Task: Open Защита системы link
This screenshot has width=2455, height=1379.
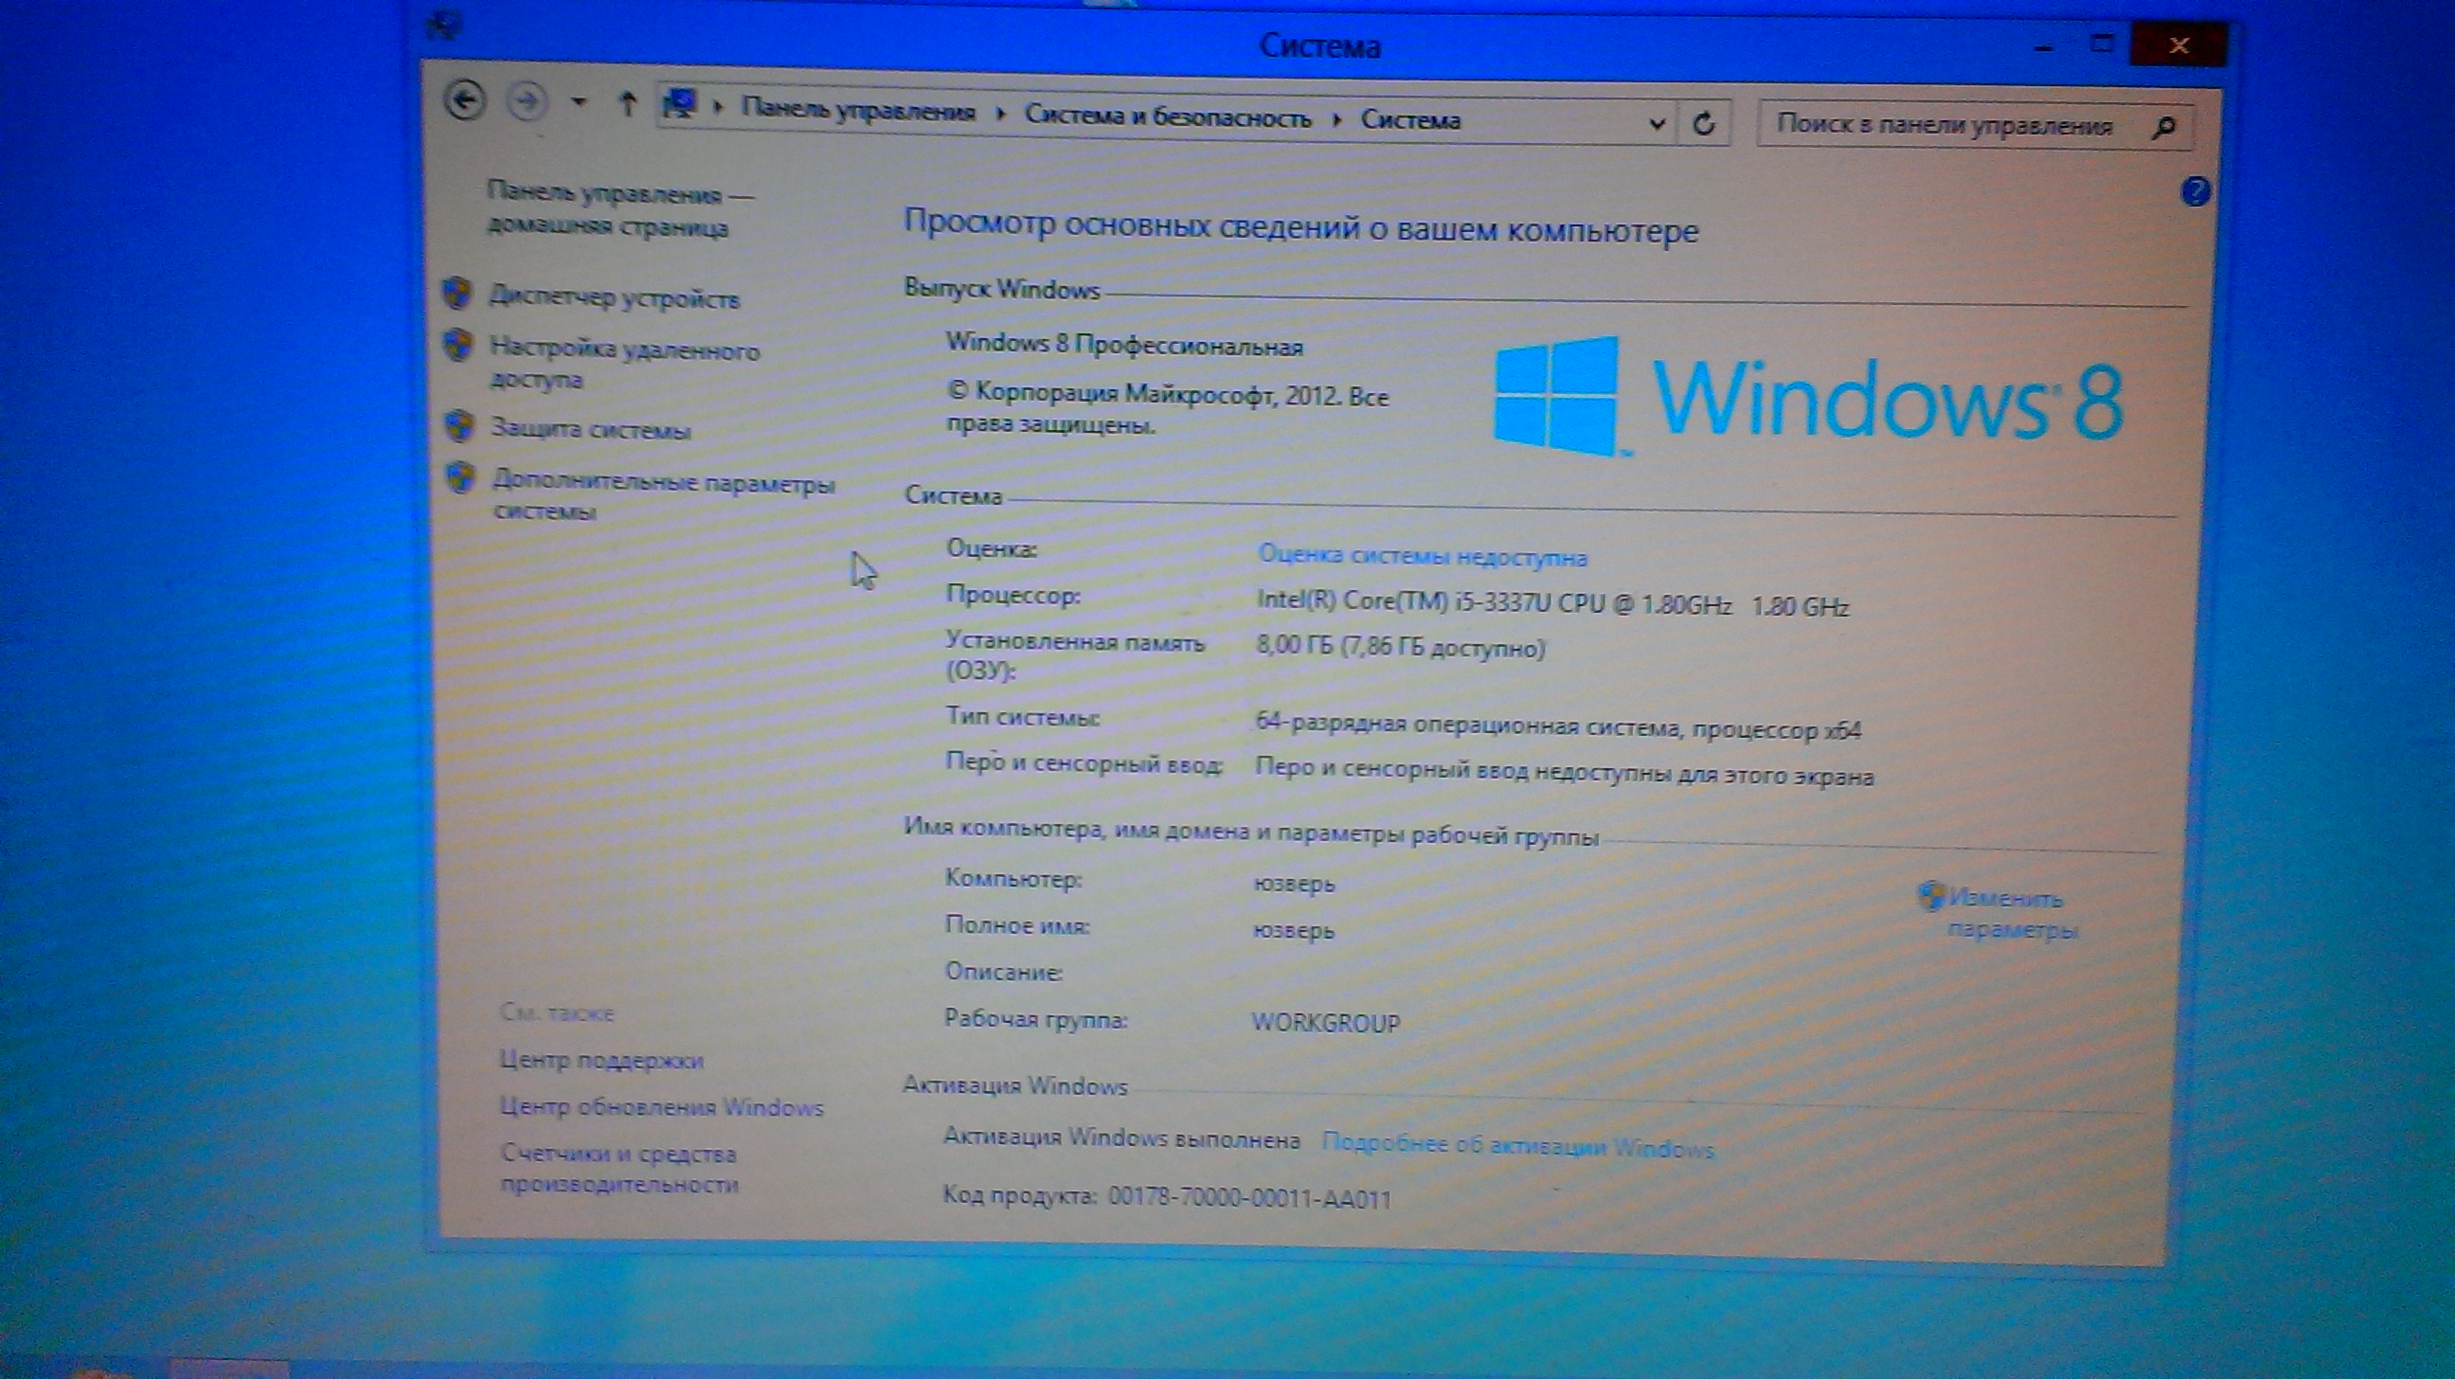Action: [x=590, y=429]
